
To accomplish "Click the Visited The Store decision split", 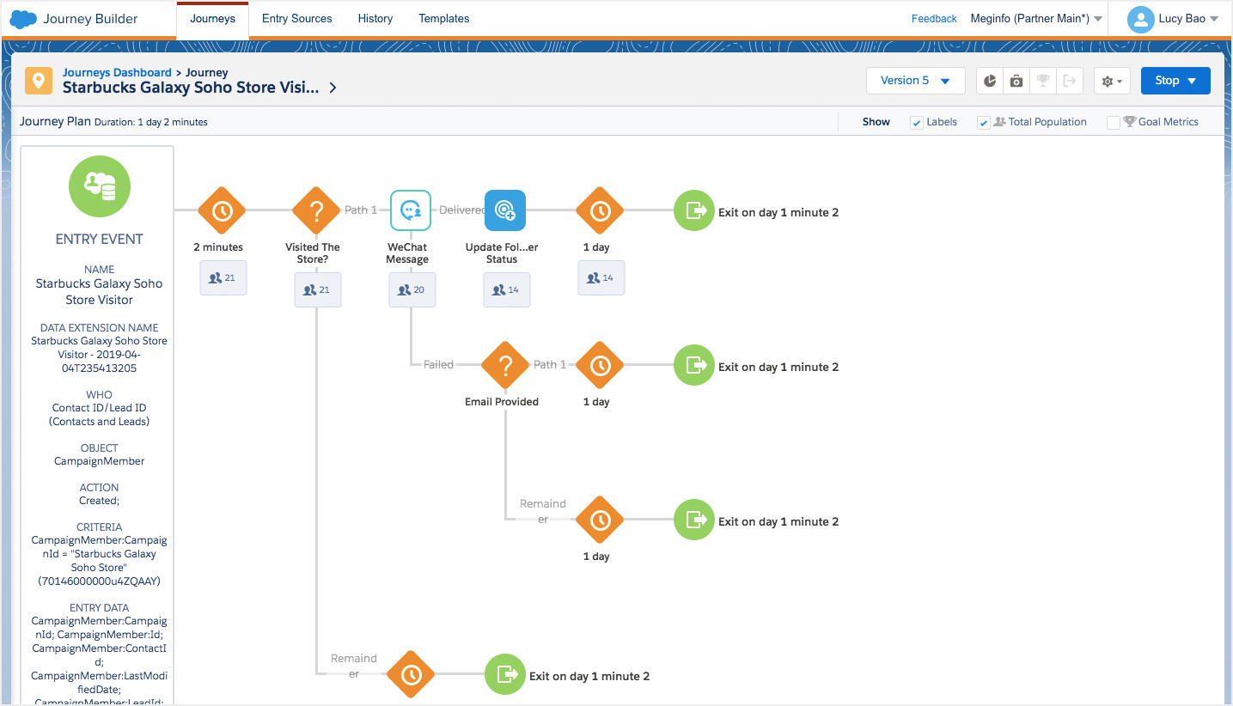I will [x=316, y=210].
